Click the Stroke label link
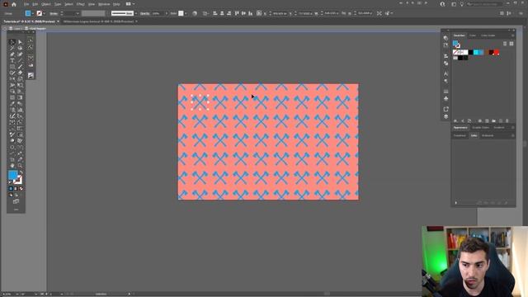528x297 pixels. 54,13
